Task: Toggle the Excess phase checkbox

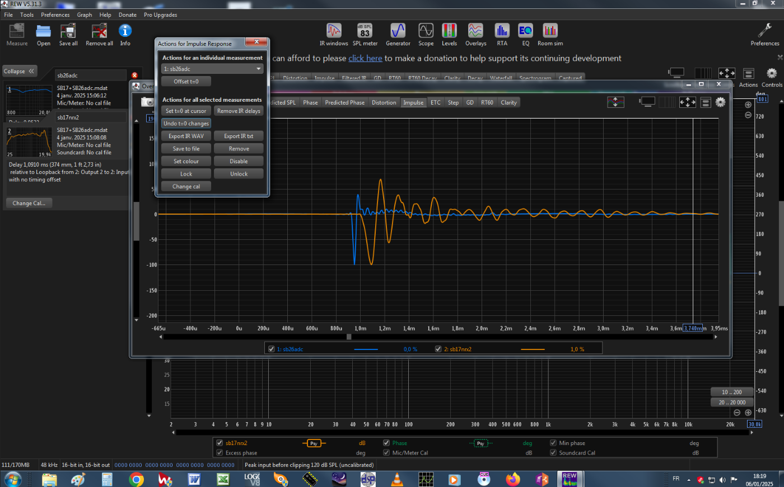Action: click(220, 453)
